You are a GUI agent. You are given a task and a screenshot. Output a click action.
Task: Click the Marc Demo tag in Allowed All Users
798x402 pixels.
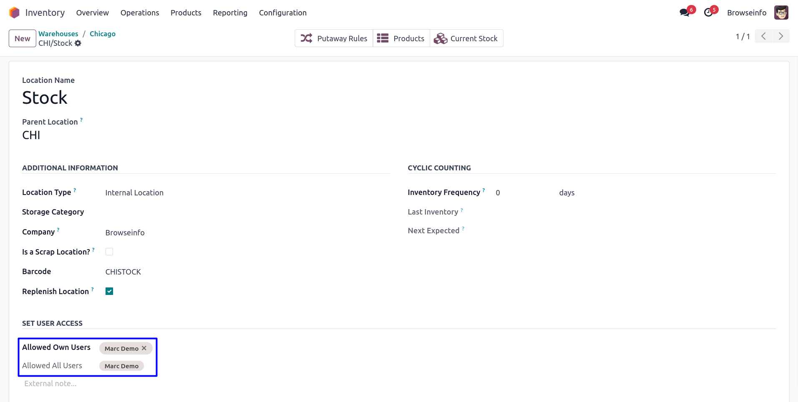121,366
